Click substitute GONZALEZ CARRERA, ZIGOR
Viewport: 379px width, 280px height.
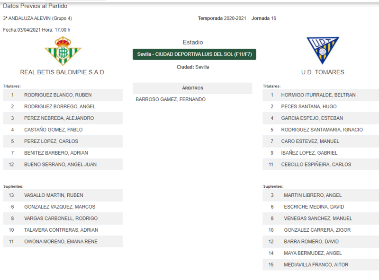pyautogui.click(x=317, y=230)
